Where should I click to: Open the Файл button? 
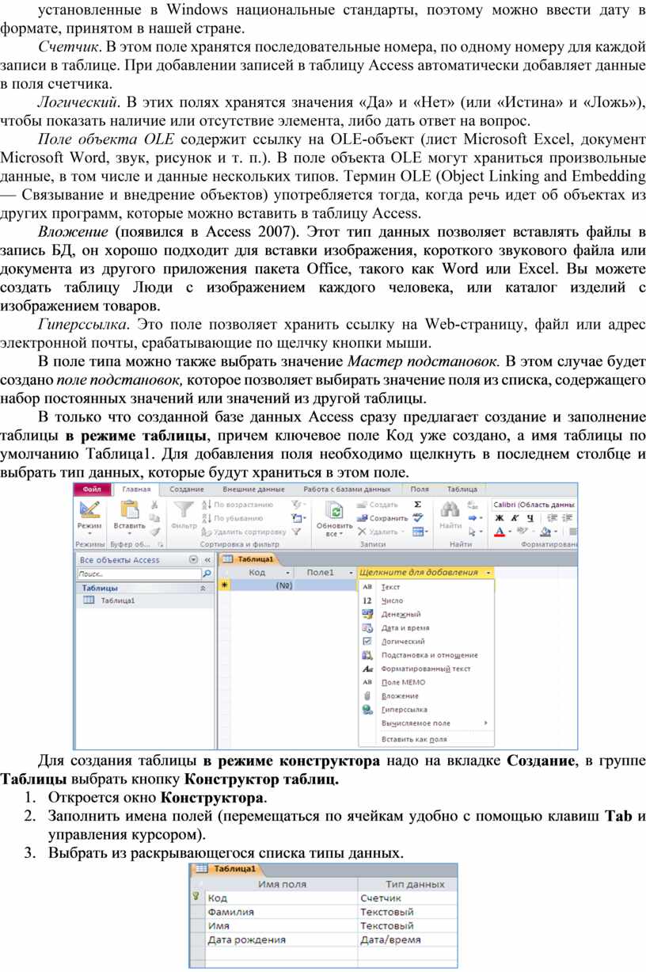(x=92, y=490)
